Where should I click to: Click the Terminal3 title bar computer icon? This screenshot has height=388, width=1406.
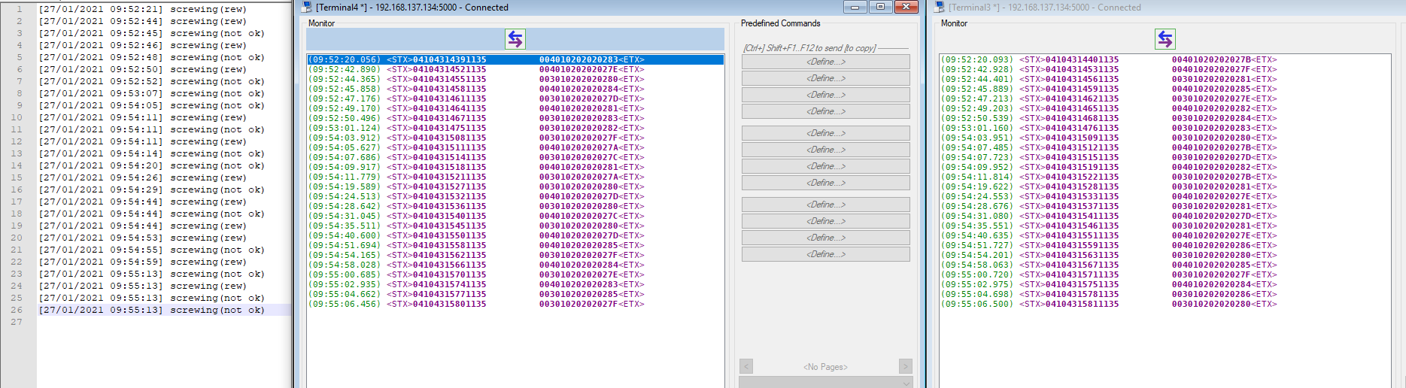pyautogui.click(x=939, y=8)
